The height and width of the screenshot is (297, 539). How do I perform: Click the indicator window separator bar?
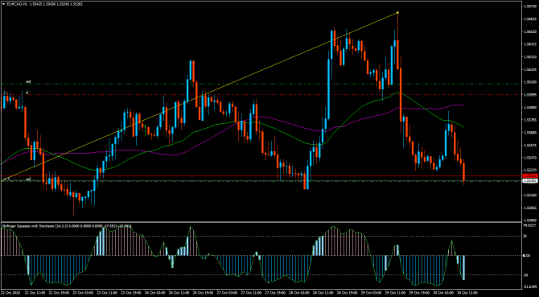[261, 221]
